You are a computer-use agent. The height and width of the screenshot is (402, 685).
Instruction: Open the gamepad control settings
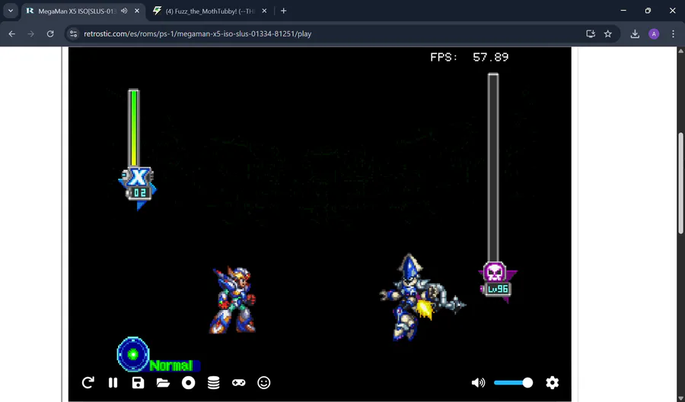pos(238,383)
